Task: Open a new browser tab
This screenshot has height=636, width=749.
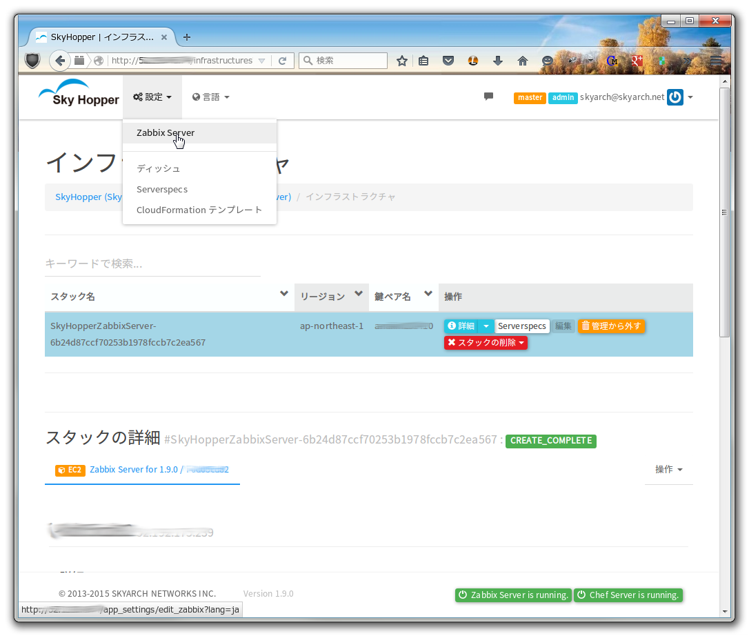Action: [187, 37]
